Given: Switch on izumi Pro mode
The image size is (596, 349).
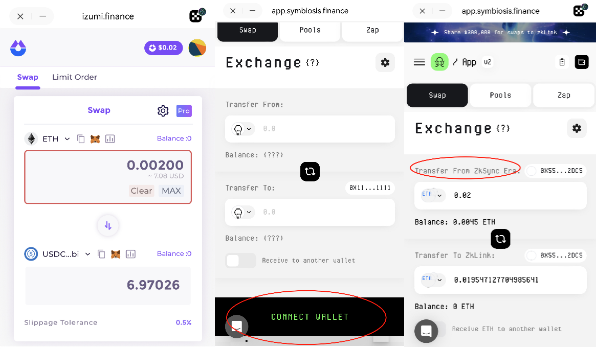Looking at the screenshot, I should click(184, 111).
